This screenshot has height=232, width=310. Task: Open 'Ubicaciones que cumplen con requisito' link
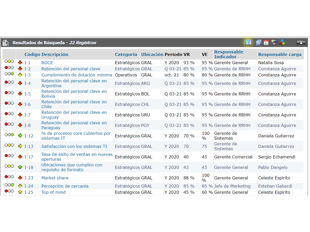click(72, 167)
